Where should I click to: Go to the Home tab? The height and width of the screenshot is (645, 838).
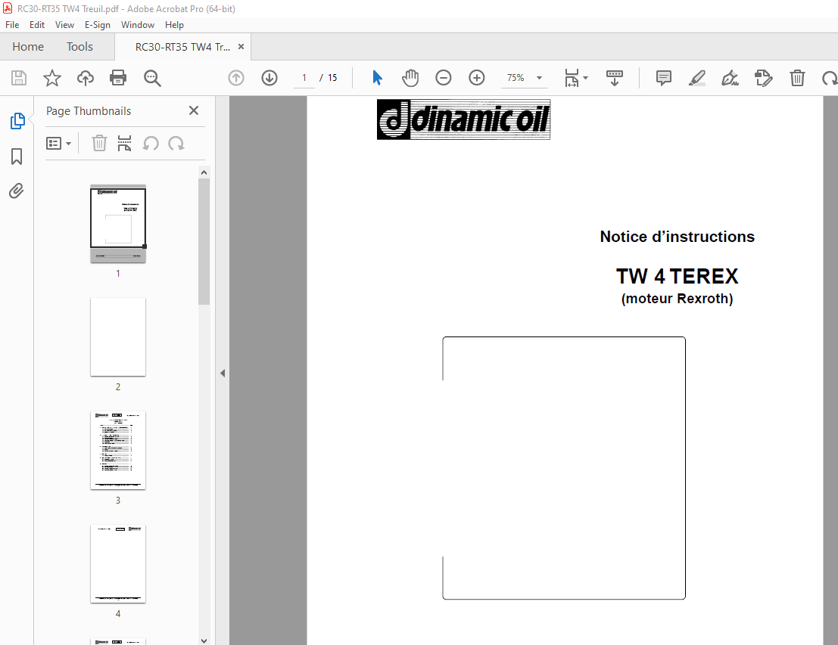pos(28,46)
